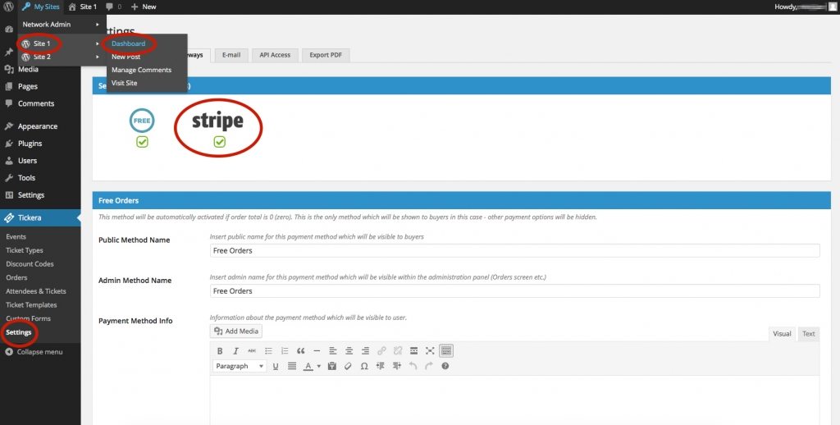Center align text in editor
The width and height of the screenshot is (840, 425).
pos(349,351)
